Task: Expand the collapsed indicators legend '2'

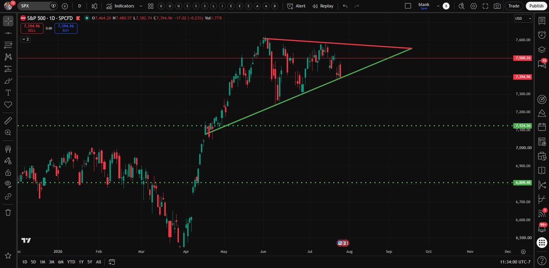Action: click(x=25, y=39)
